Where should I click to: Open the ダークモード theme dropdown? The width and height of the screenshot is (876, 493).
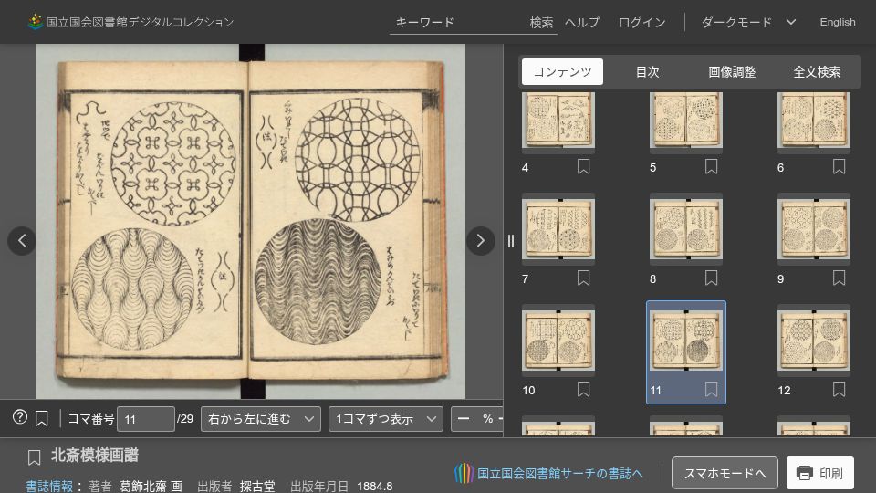click(748, 22)
